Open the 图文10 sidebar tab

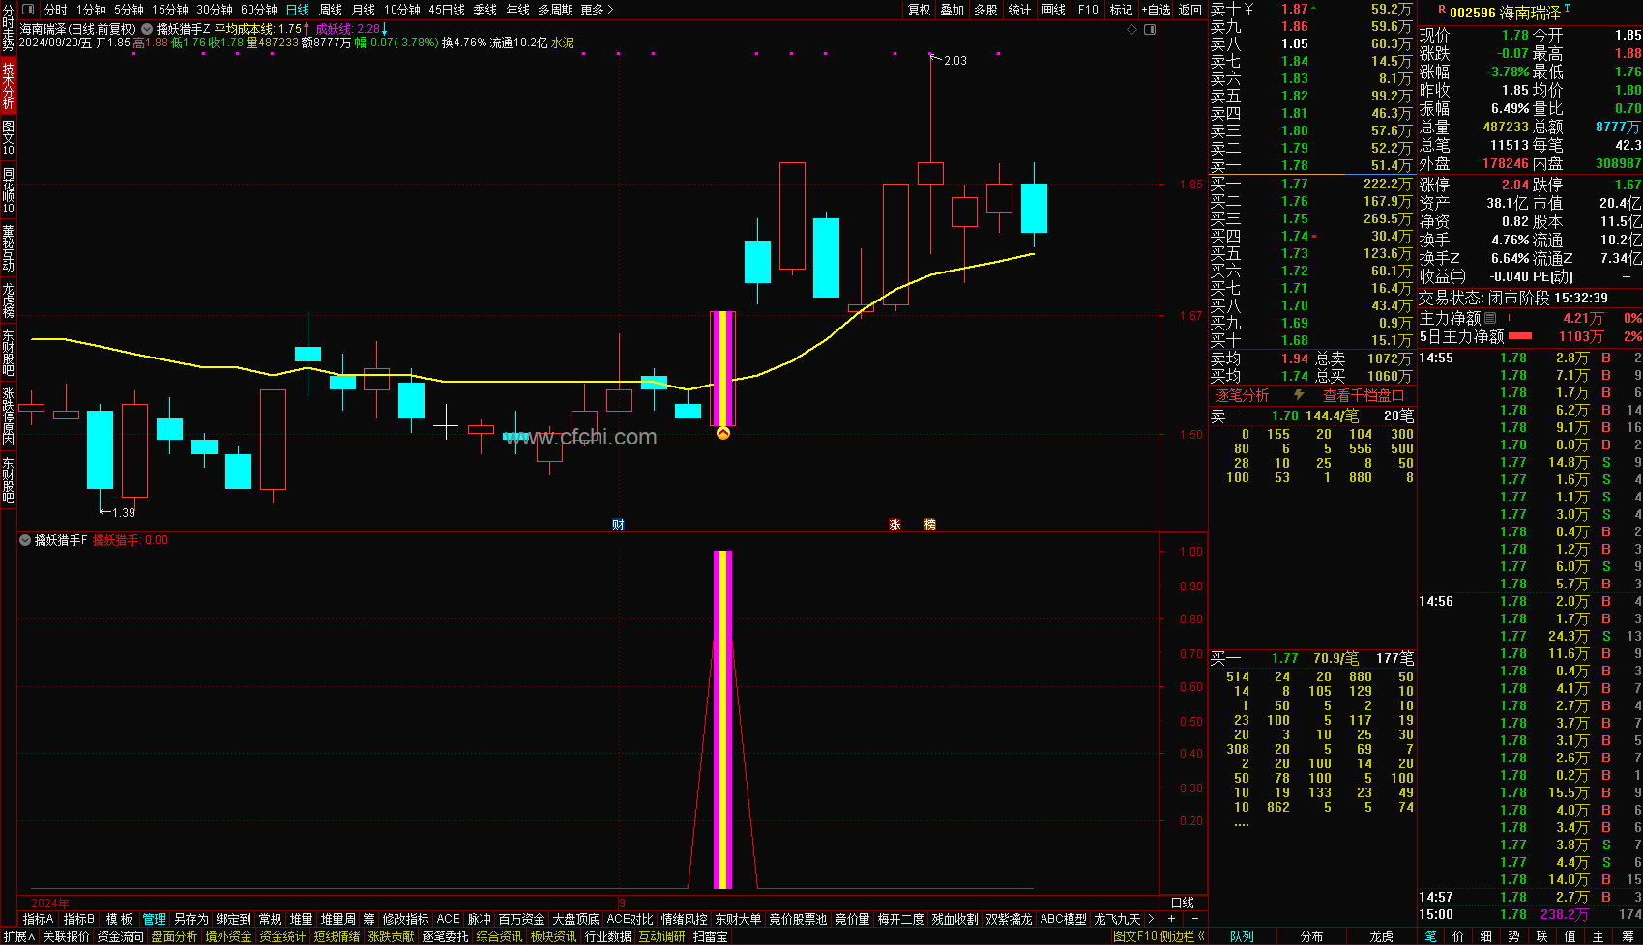coord(8,138)
